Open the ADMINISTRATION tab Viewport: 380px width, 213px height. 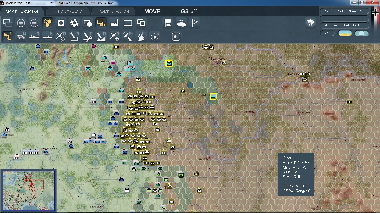[x=114, y=11]
